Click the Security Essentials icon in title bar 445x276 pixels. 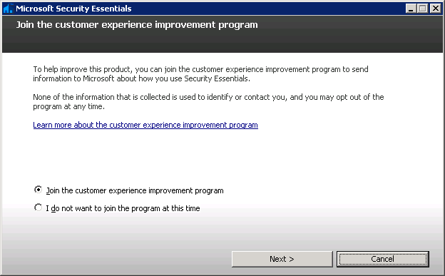(x=8, y=9)
